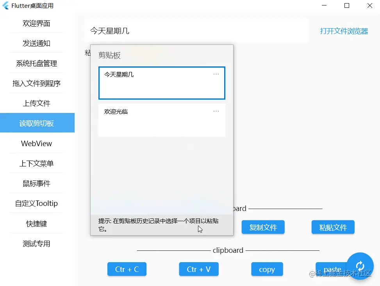Click the Ctr + C button
Screen dimensions: 380x286
click(127, 269)
